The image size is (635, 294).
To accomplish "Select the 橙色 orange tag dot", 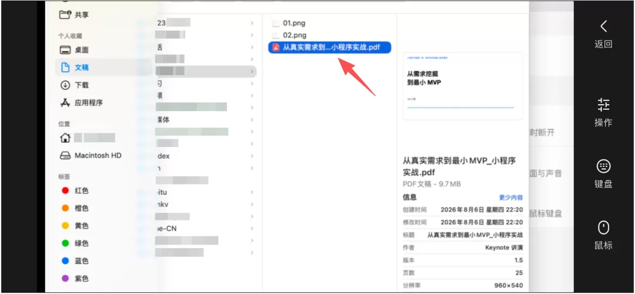I will [x=65, y=208].
